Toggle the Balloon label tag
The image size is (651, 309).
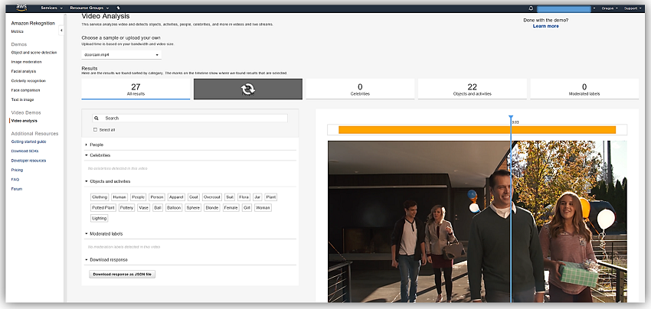click(174, 207)
